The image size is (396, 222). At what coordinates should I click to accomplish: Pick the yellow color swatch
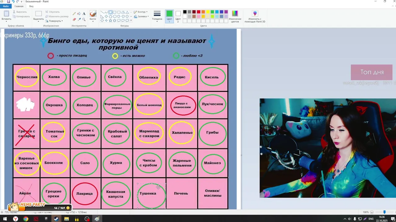tap(208, 12)
